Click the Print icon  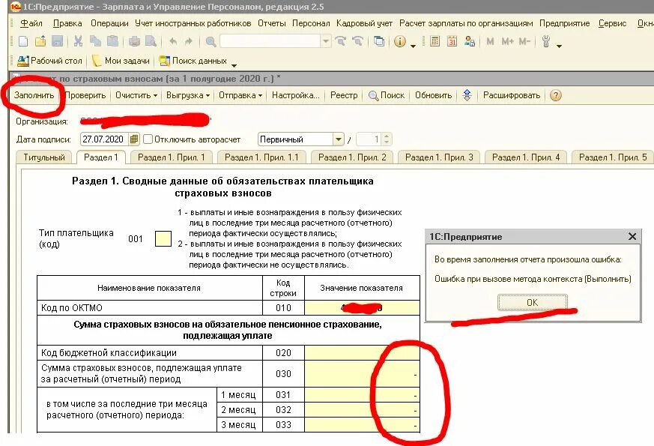pyautogui.click(x=134, y=41)
